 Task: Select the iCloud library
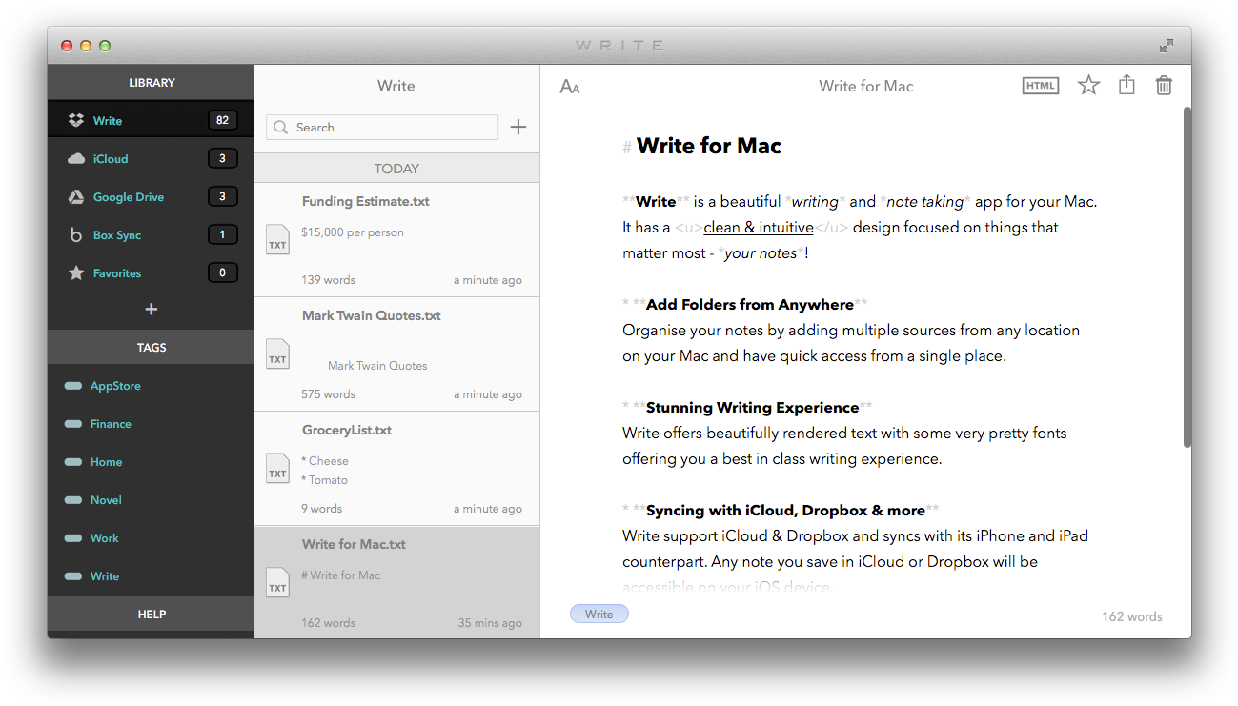click(x=151, y=158)
